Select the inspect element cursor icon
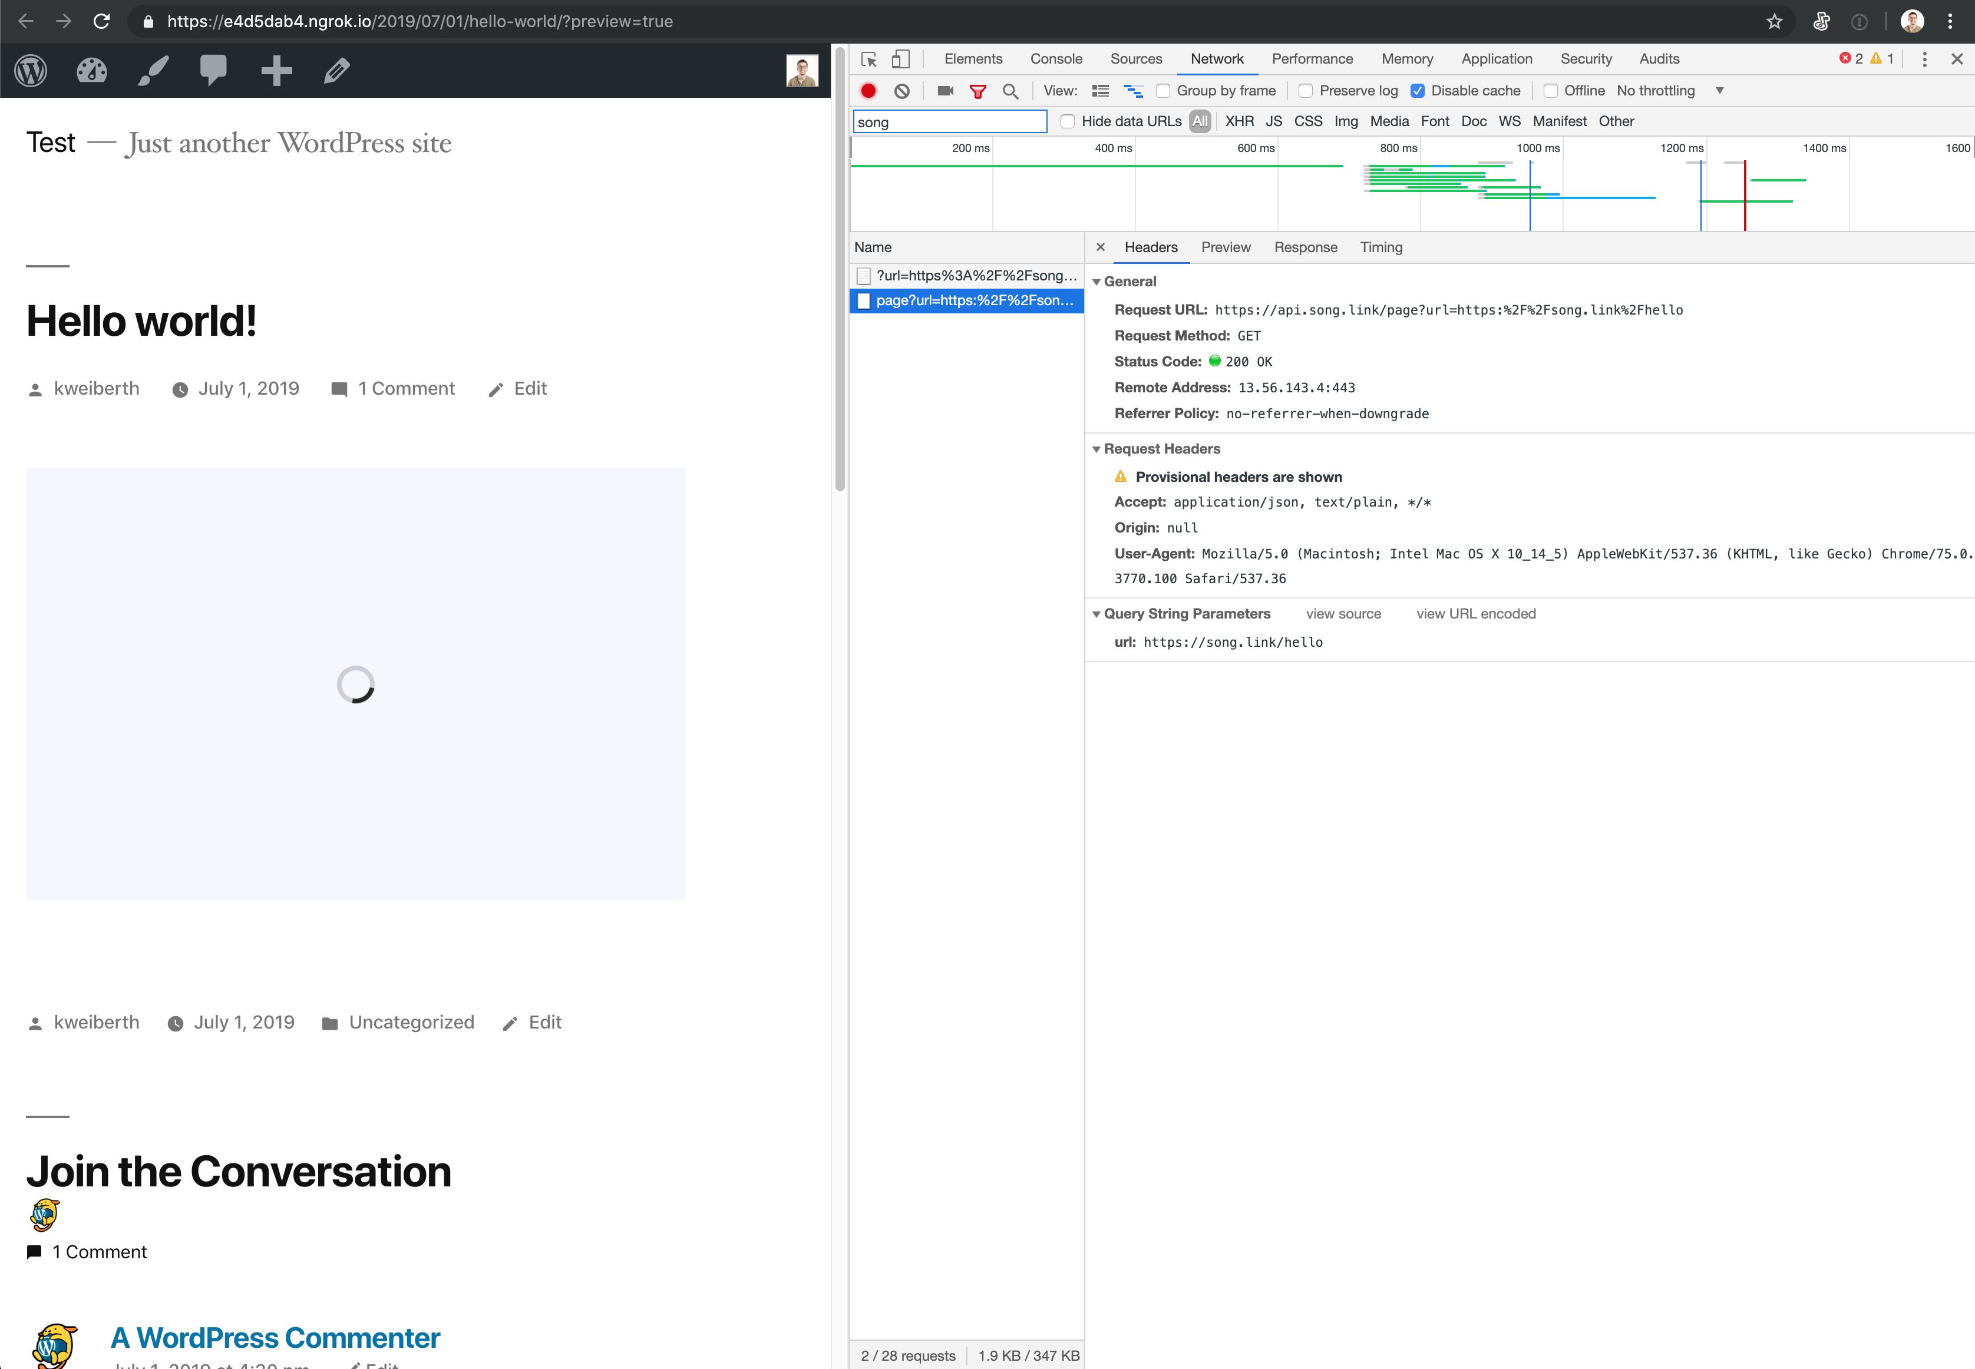The height and width of the screenshot is (1369, 1975). point(868,58)
